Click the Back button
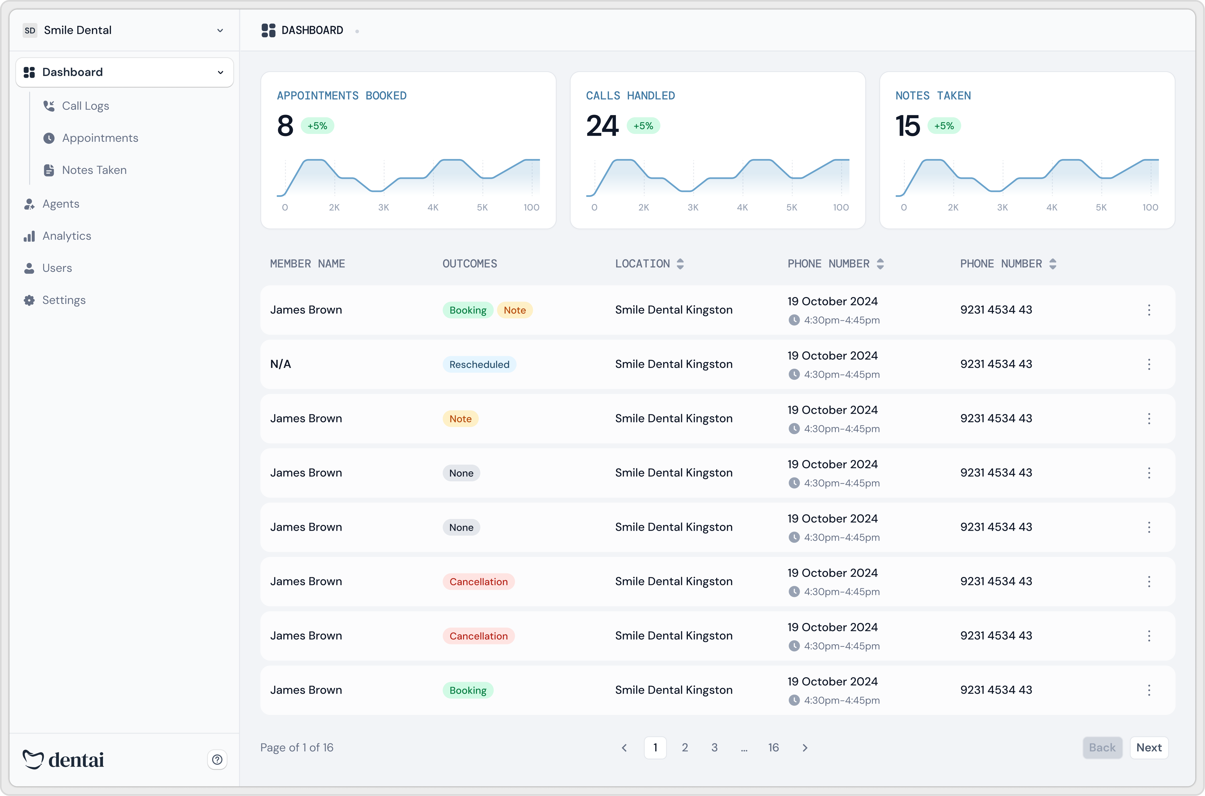The width and height of the screenshot is (1205, 796). pos(1103,748)
